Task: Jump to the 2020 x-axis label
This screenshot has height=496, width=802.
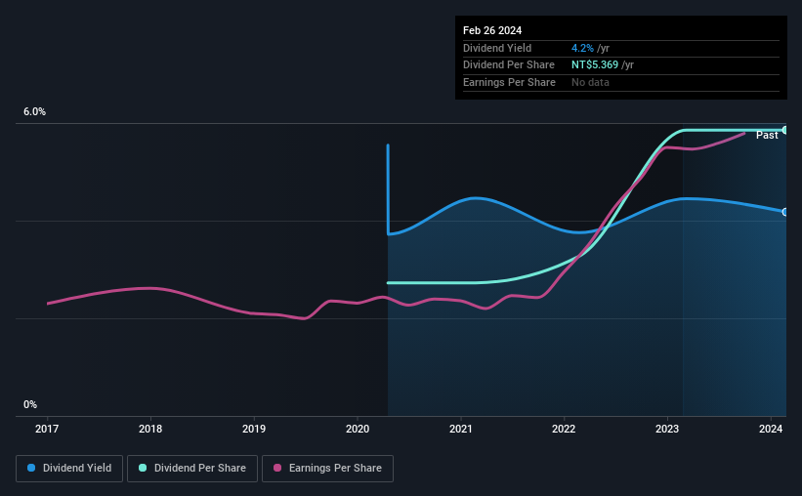Action: tap(358, 429)
